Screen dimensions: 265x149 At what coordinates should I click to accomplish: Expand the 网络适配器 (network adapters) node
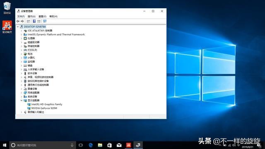pyautogui.click(x=22, y=93)
